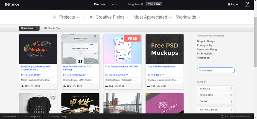Open the Worldwide location dropdown
The width and height of the screenshot is (257, 119).
pyautogui.click(x=199, y=17)
